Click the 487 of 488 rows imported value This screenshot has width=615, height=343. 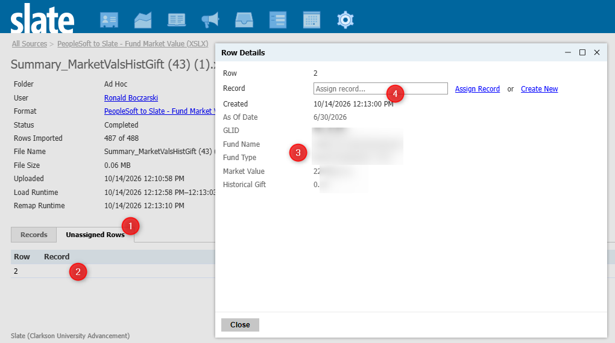pyautogui.click(x=121, y=138)
